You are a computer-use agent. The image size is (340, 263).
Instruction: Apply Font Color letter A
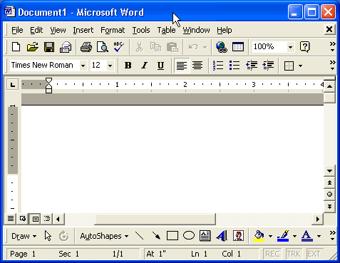coord(307,236)
